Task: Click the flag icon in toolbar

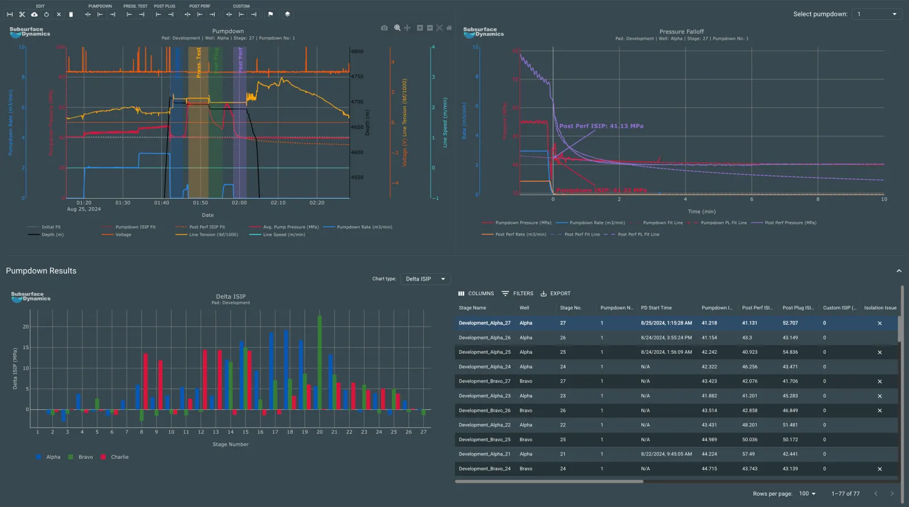Action: (270, 14)
